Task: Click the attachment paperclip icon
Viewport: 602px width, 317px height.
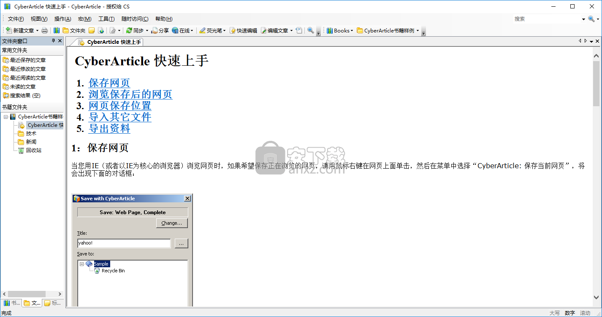Action: 113,30
